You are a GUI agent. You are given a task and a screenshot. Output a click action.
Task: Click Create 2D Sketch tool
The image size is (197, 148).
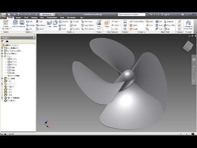click(x=6, y=25)
